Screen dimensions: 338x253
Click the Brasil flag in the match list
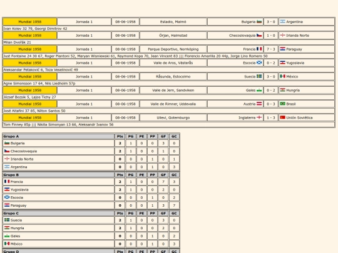[282, 104]
